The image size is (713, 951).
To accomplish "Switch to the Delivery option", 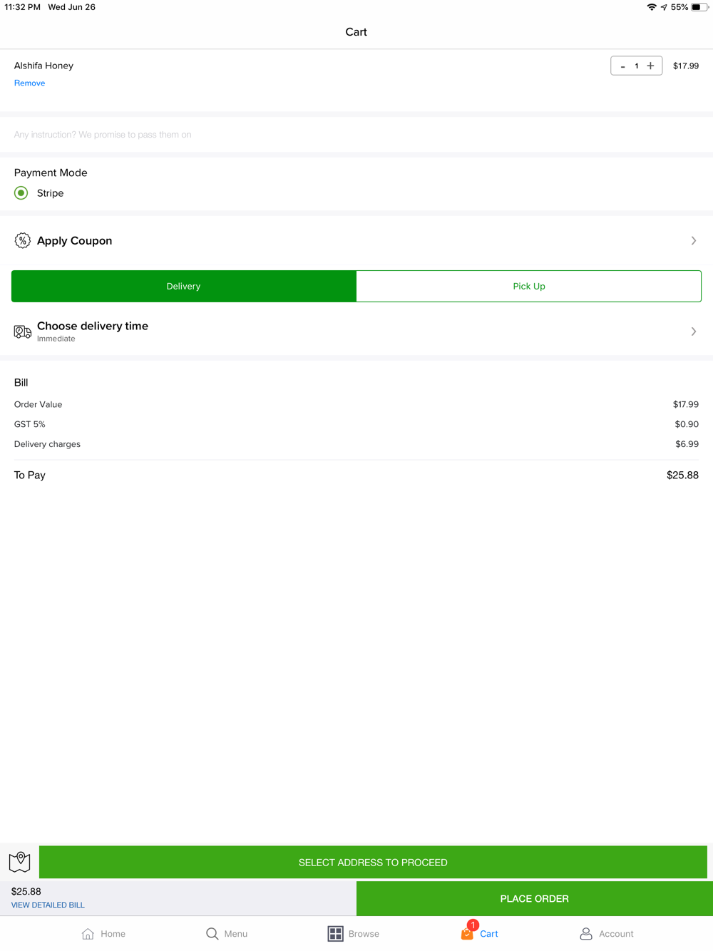I will coord(184,286).
